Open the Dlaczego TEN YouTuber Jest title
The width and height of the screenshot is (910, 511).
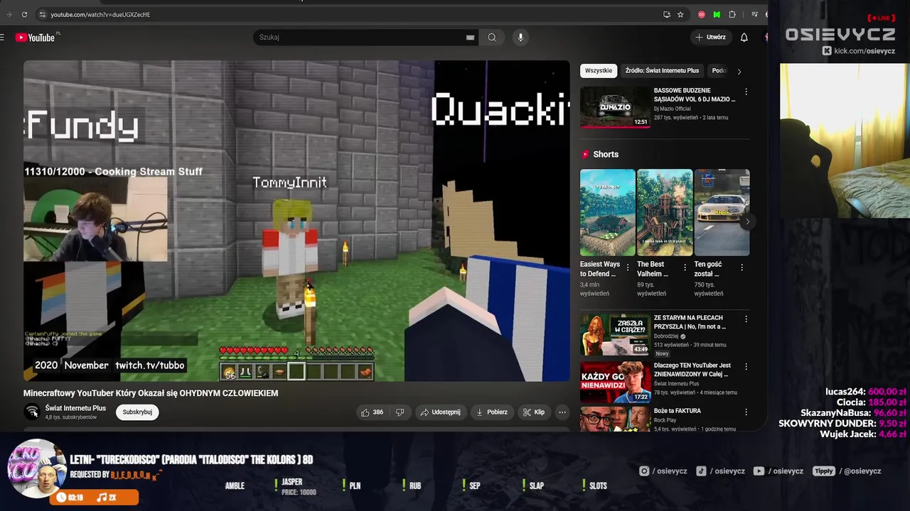(692, 370)
